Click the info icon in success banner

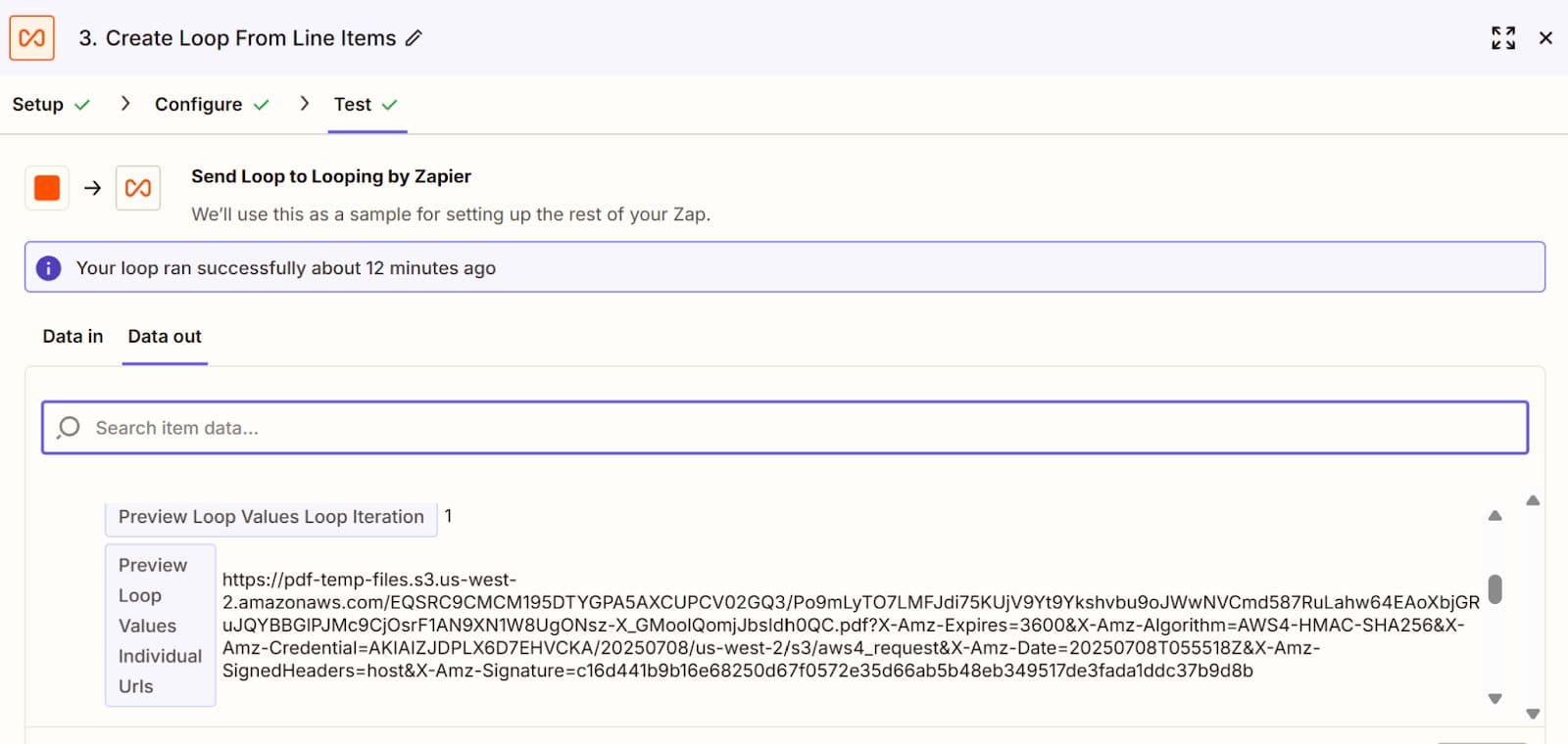click(49, 268)
